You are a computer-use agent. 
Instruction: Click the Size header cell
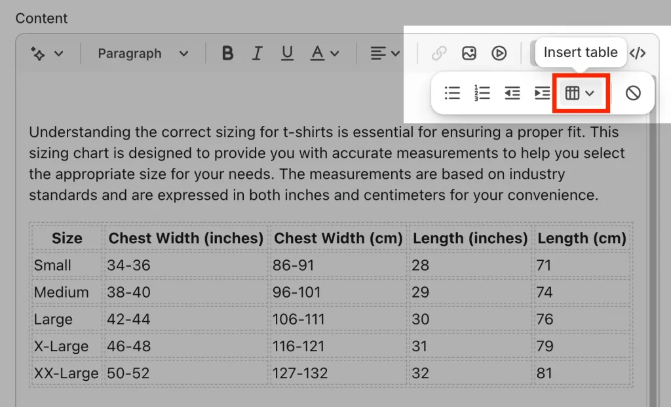[x=67, y=239]
